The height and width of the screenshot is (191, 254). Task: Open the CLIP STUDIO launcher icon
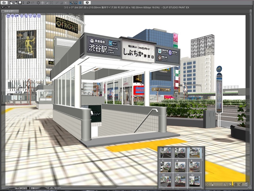tap(4, 3)
